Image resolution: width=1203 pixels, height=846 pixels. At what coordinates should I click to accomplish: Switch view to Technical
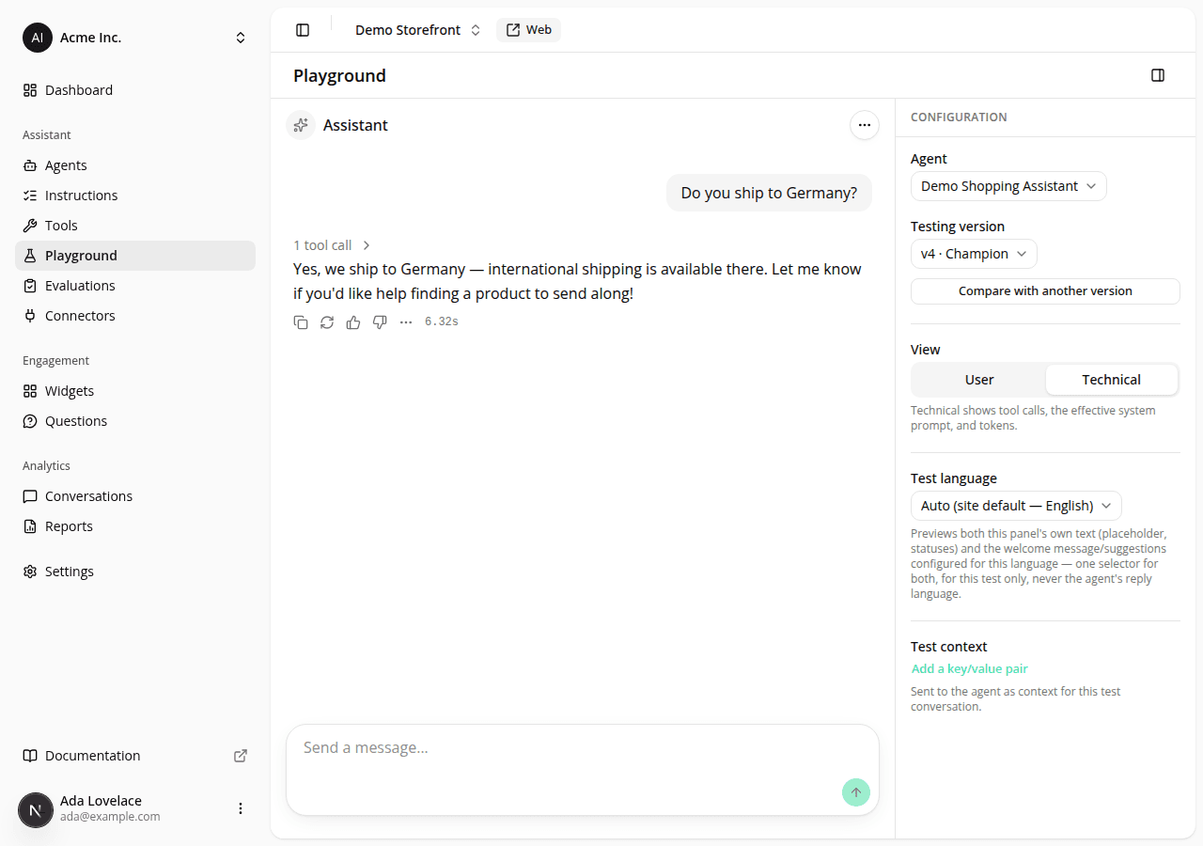[x=1111, y=380]
